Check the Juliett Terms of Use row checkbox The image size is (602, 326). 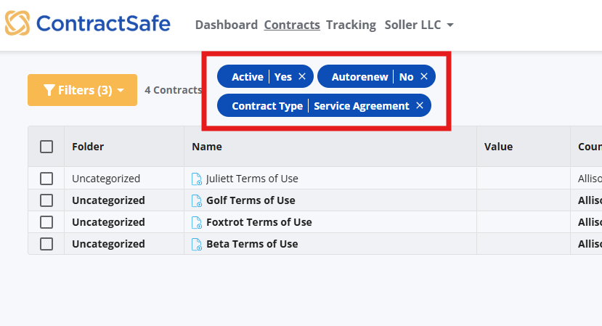click(46, 179)
